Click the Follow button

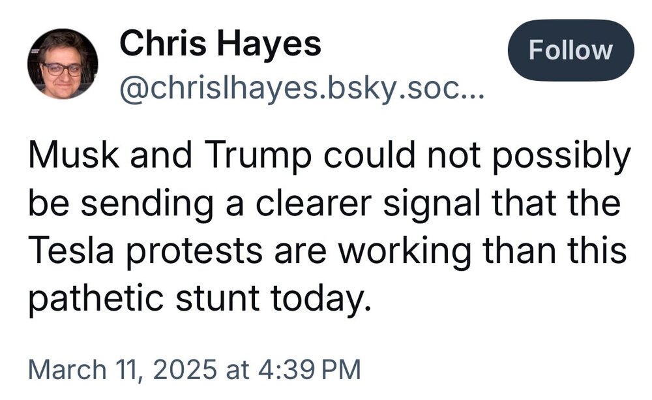click(570, 50)
